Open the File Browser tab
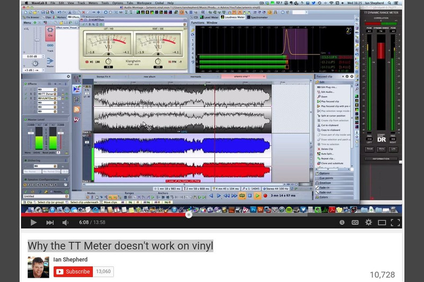Viewport: 424px width, 282px height. pos(32,17)
